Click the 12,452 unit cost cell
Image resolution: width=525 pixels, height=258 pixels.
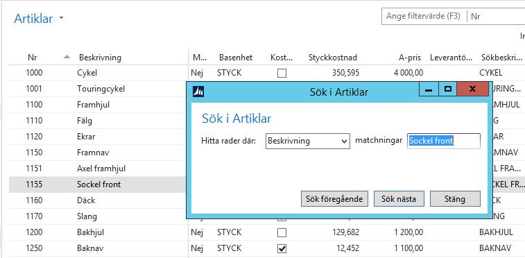point(348,248)
